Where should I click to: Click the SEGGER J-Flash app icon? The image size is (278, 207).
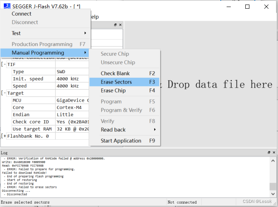pyautogui.click(x=7, y=6)
